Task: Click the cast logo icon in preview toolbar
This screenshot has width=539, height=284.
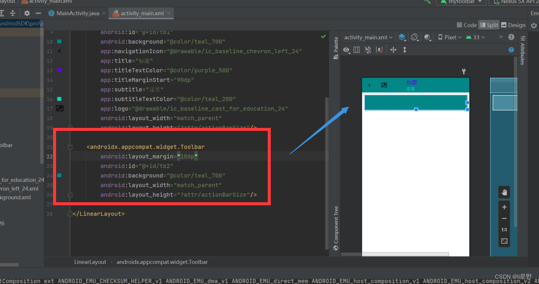Action: (x=384, y=85)
